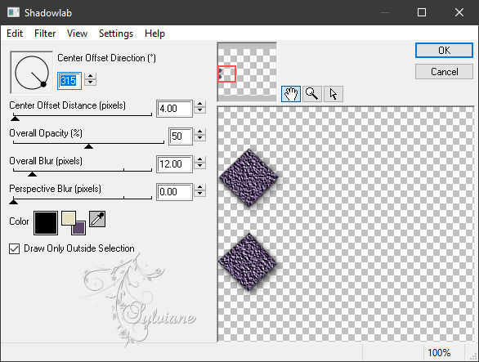Screen dimensions: 479x362
Task: Select the Hand pan tool
Action: pos(291,93)
